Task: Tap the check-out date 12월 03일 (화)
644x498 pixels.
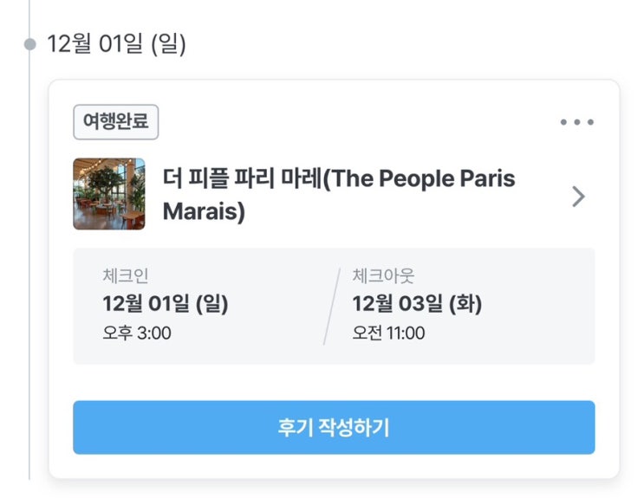Action: [416, 304]
